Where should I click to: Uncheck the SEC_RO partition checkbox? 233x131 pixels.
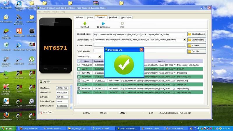click(79, 81)
